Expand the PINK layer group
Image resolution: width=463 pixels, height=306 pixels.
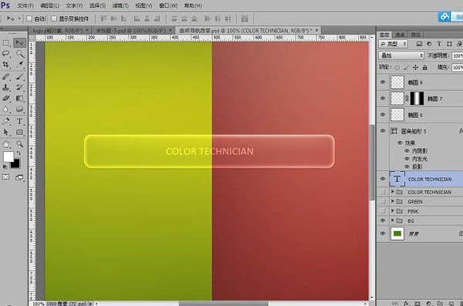(393, 211)
